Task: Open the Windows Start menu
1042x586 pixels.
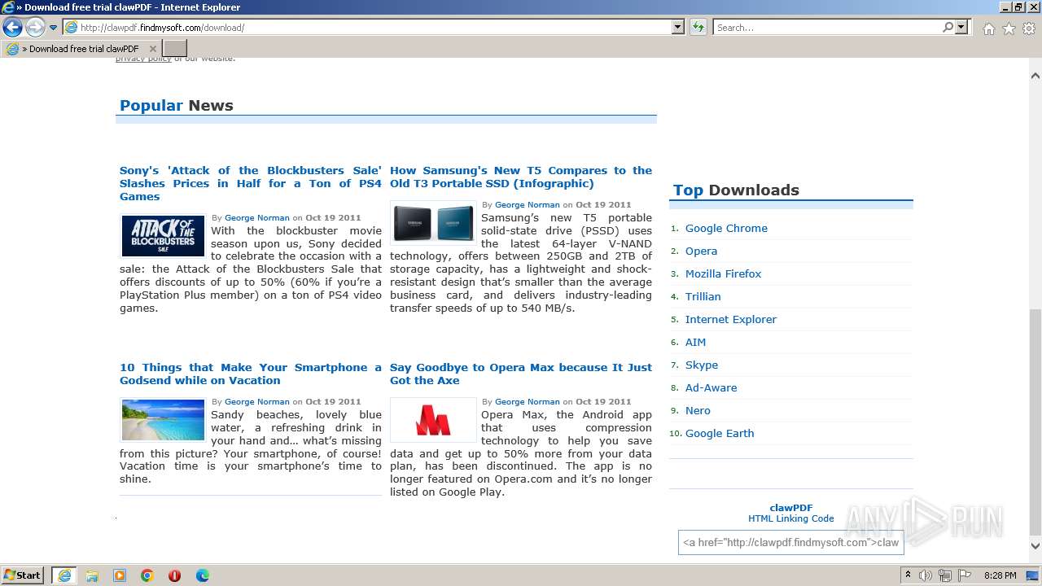Action: click(23, 575)
